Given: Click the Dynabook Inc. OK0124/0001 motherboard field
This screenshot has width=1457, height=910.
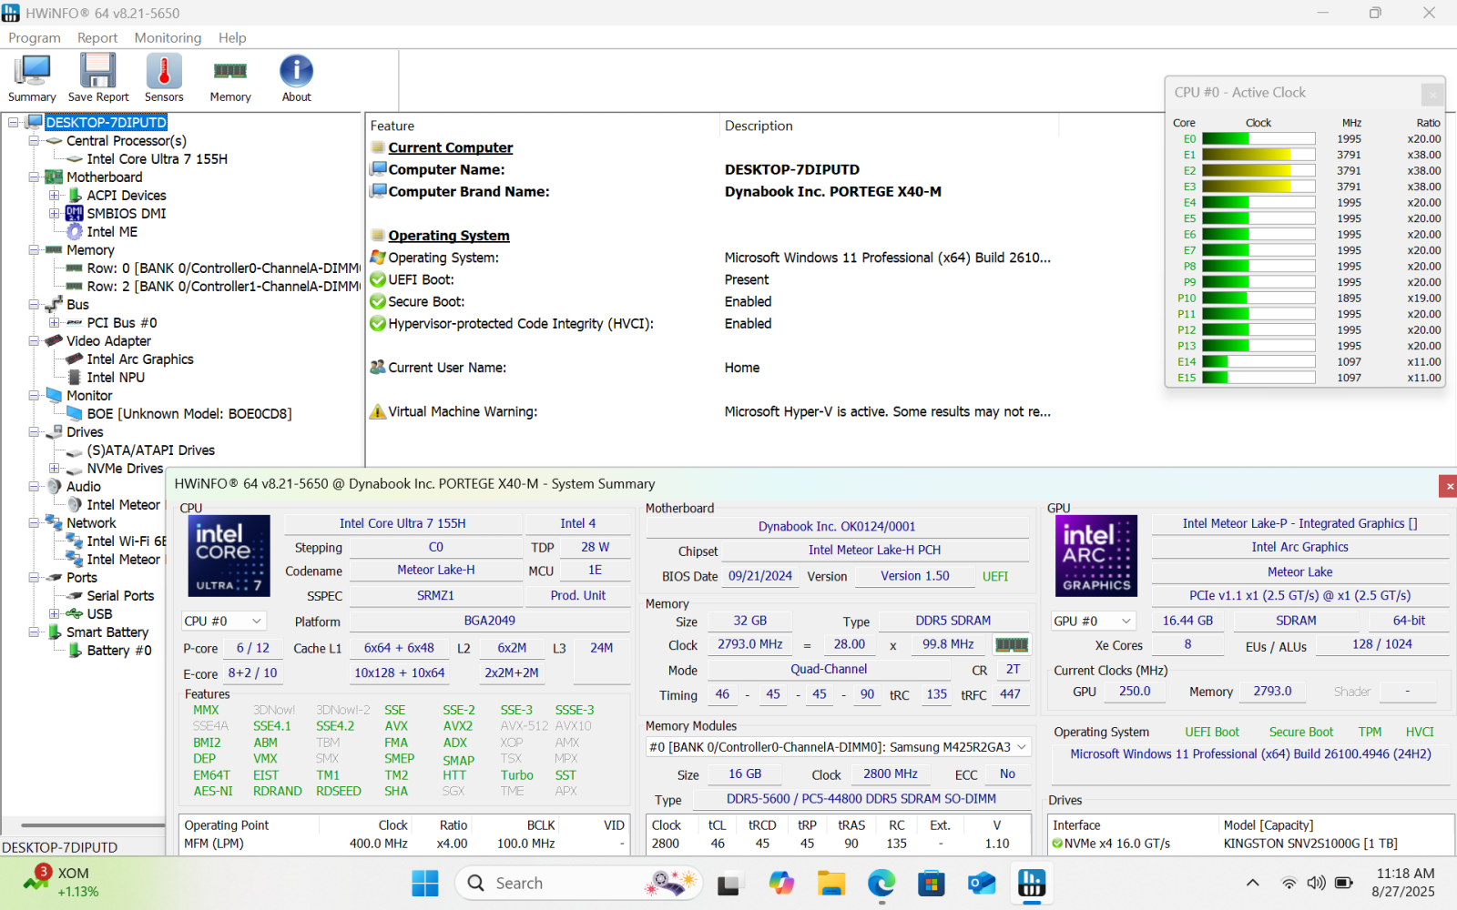Looking at the screenshot, I should pos(837,526).
